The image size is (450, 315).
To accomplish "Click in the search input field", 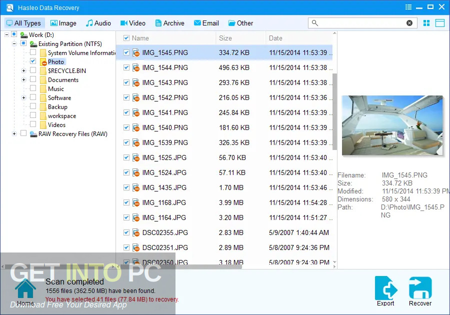I will pyautogui.click(x=362, y=23).
